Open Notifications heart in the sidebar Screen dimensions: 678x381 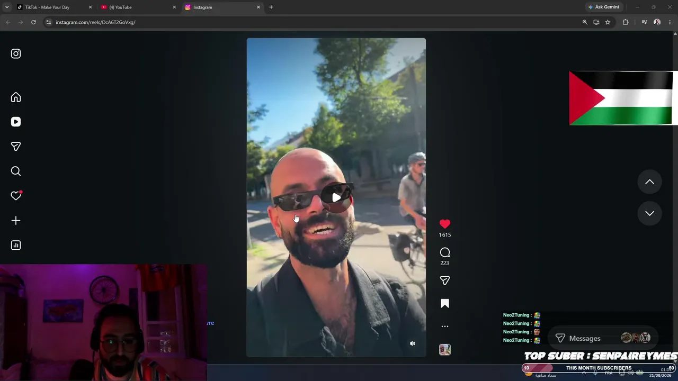[x=16, y=196]
